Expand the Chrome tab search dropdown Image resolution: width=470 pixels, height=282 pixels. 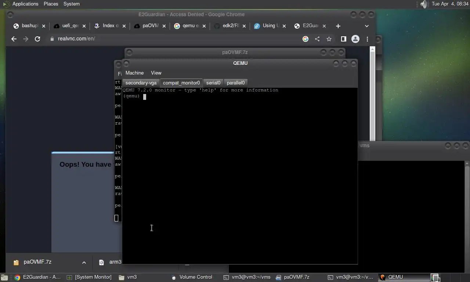(366, 26)
